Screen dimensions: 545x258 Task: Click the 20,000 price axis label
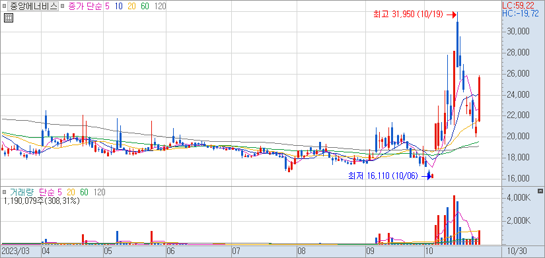coord(519,137)
